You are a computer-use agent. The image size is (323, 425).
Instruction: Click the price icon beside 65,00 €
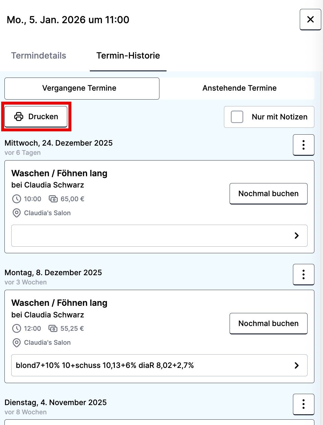(x=53, y=199)
